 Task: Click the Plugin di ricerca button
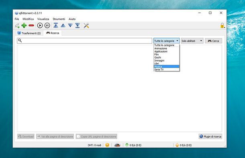click(x=210, y=136)
